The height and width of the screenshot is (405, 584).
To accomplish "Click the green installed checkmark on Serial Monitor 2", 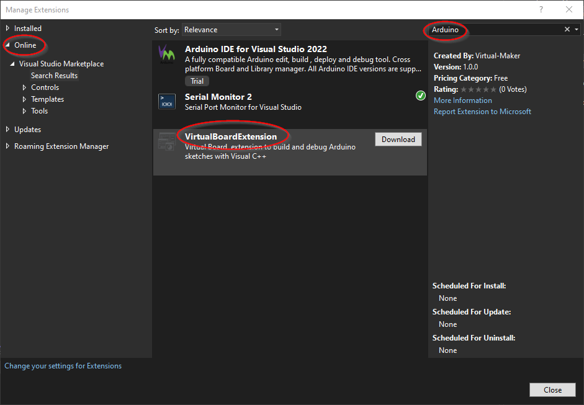I will coord(421,96).
